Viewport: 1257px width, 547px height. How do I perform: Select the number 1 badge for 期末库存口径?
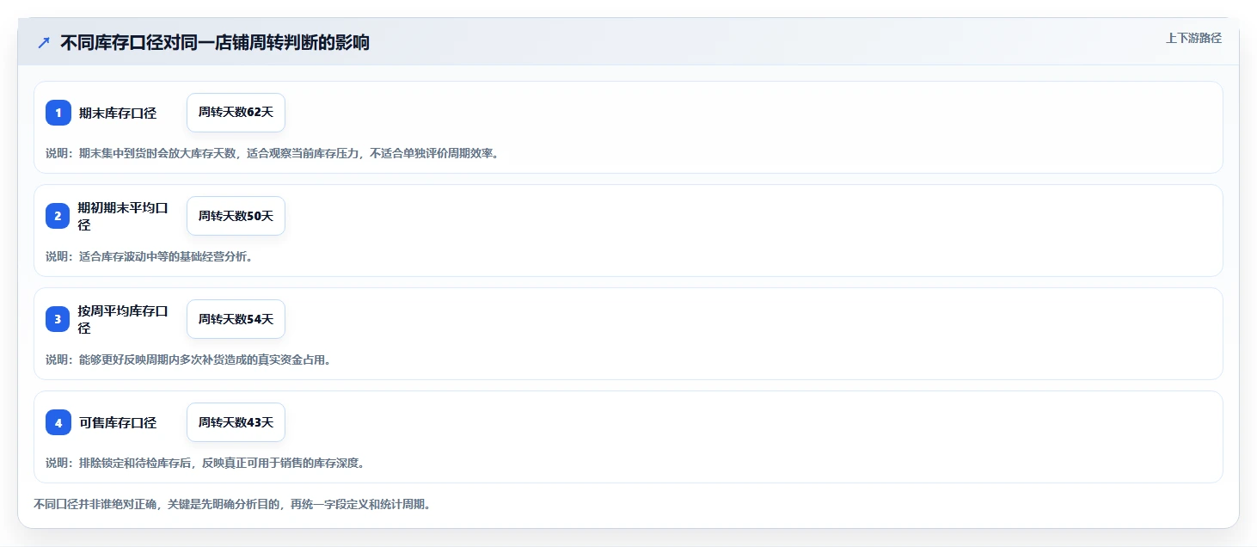coord(58,113)
